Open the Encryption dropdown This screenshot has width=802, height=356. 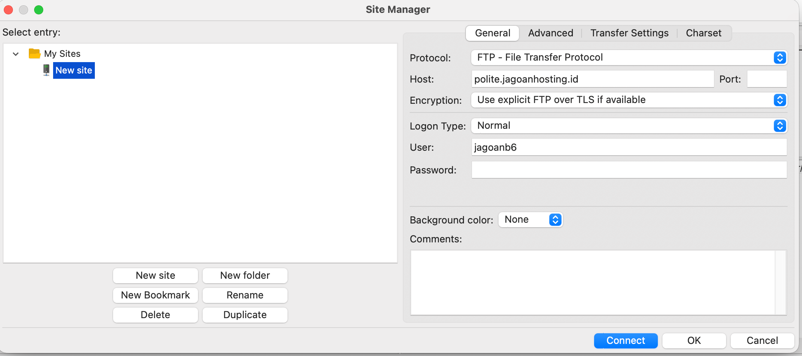point(629,100)
